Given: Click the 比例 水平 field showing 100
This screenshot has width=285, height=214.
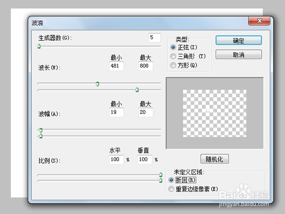Looking at the screenshot, I should pyautogui.click(x=116, y=159).
